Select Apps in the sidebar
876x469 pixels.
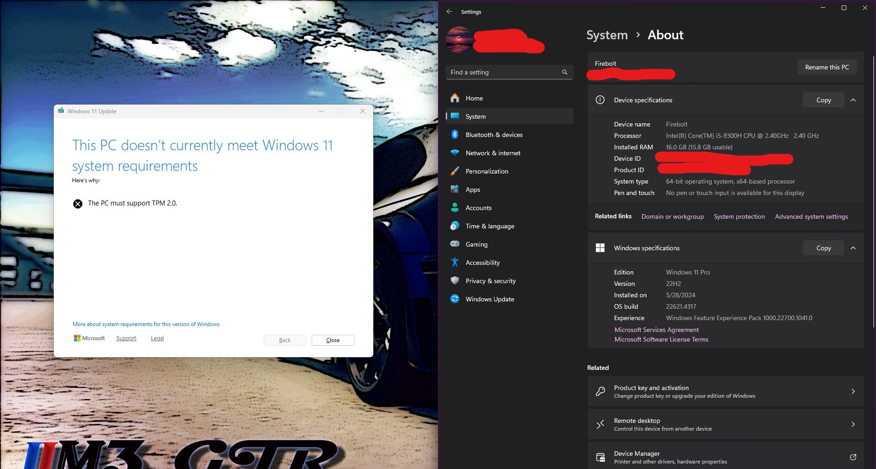[473, 190]
